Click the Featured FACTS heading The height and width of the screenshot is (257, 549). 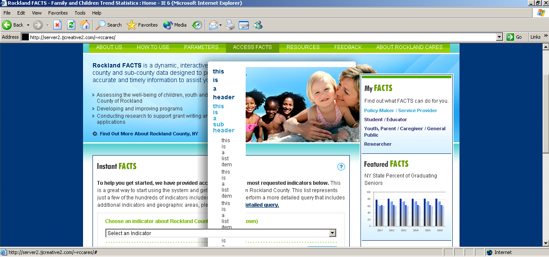[x=386, y=164]
